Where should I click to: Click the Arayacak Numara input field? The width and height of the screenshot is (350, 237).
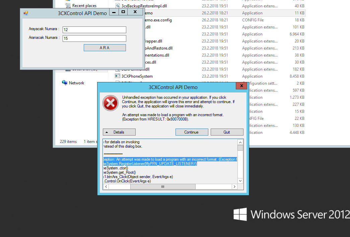click(x=94, y=30)
